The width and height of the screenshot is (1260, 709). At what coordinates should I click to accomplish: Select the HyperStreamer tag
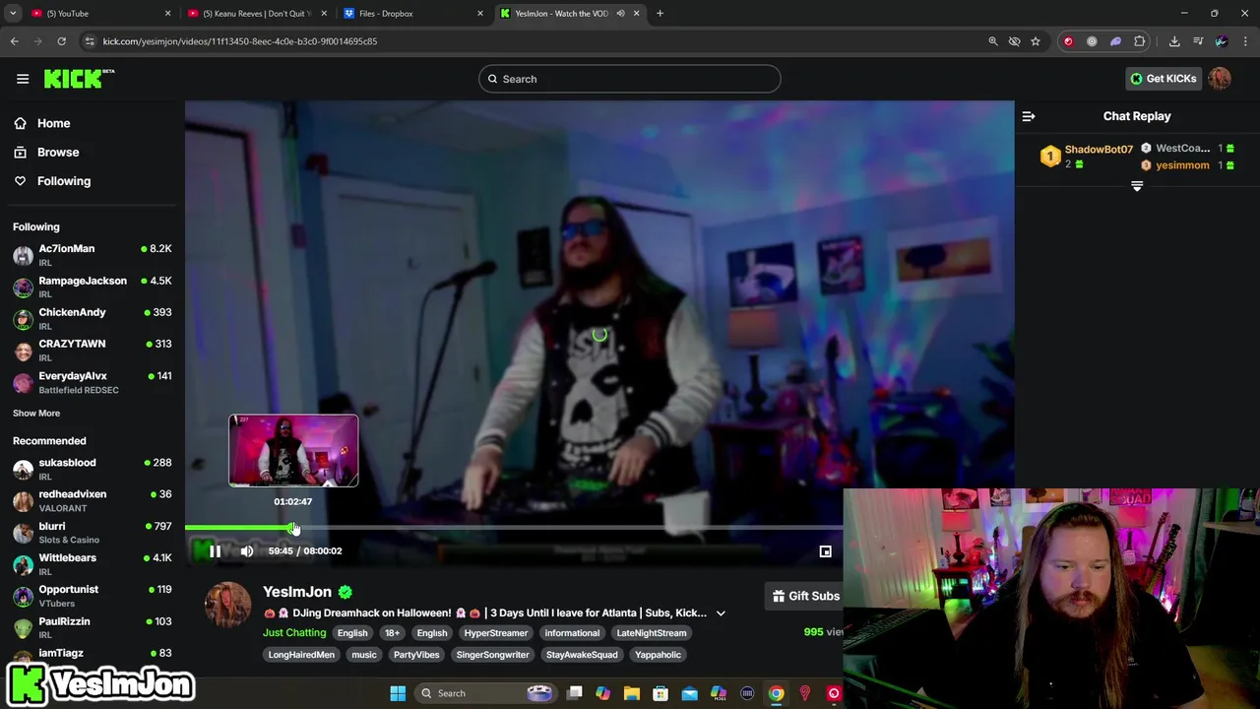pos(496,633)
